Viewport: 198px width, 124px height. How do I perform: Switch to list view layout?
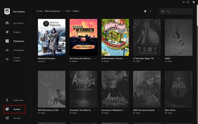click(x=150, y=11)
